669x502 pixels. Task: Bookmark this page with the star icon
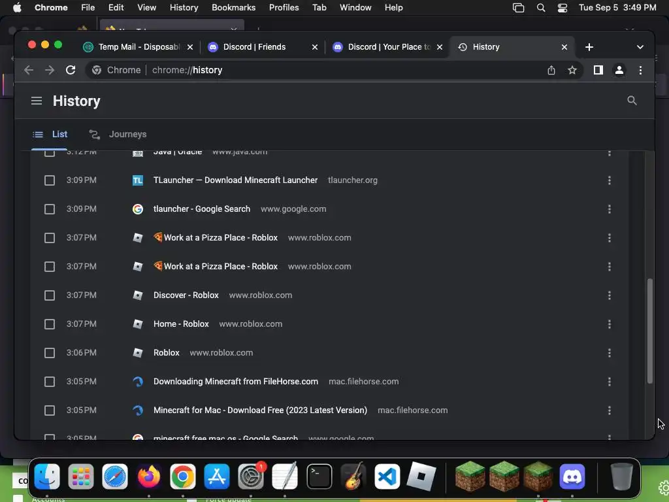[x=572, y=70]
